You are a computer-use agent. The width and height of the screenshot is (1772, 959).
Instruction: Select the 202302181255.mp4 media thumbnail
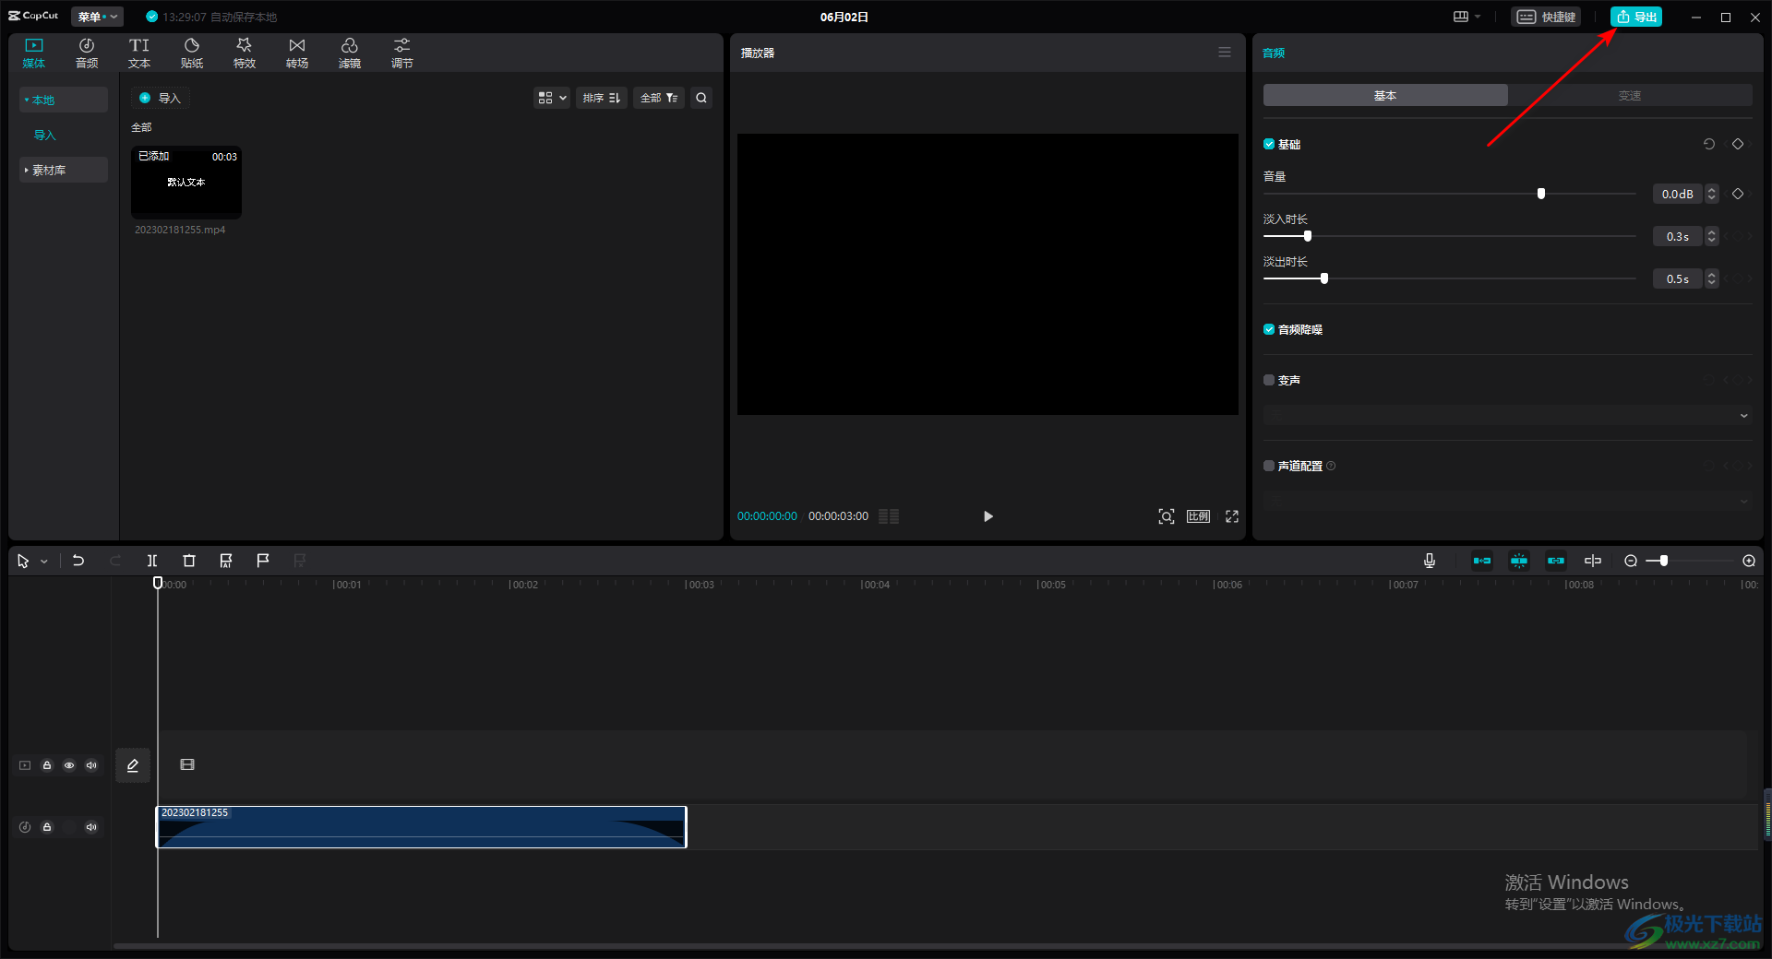[186, 182]
